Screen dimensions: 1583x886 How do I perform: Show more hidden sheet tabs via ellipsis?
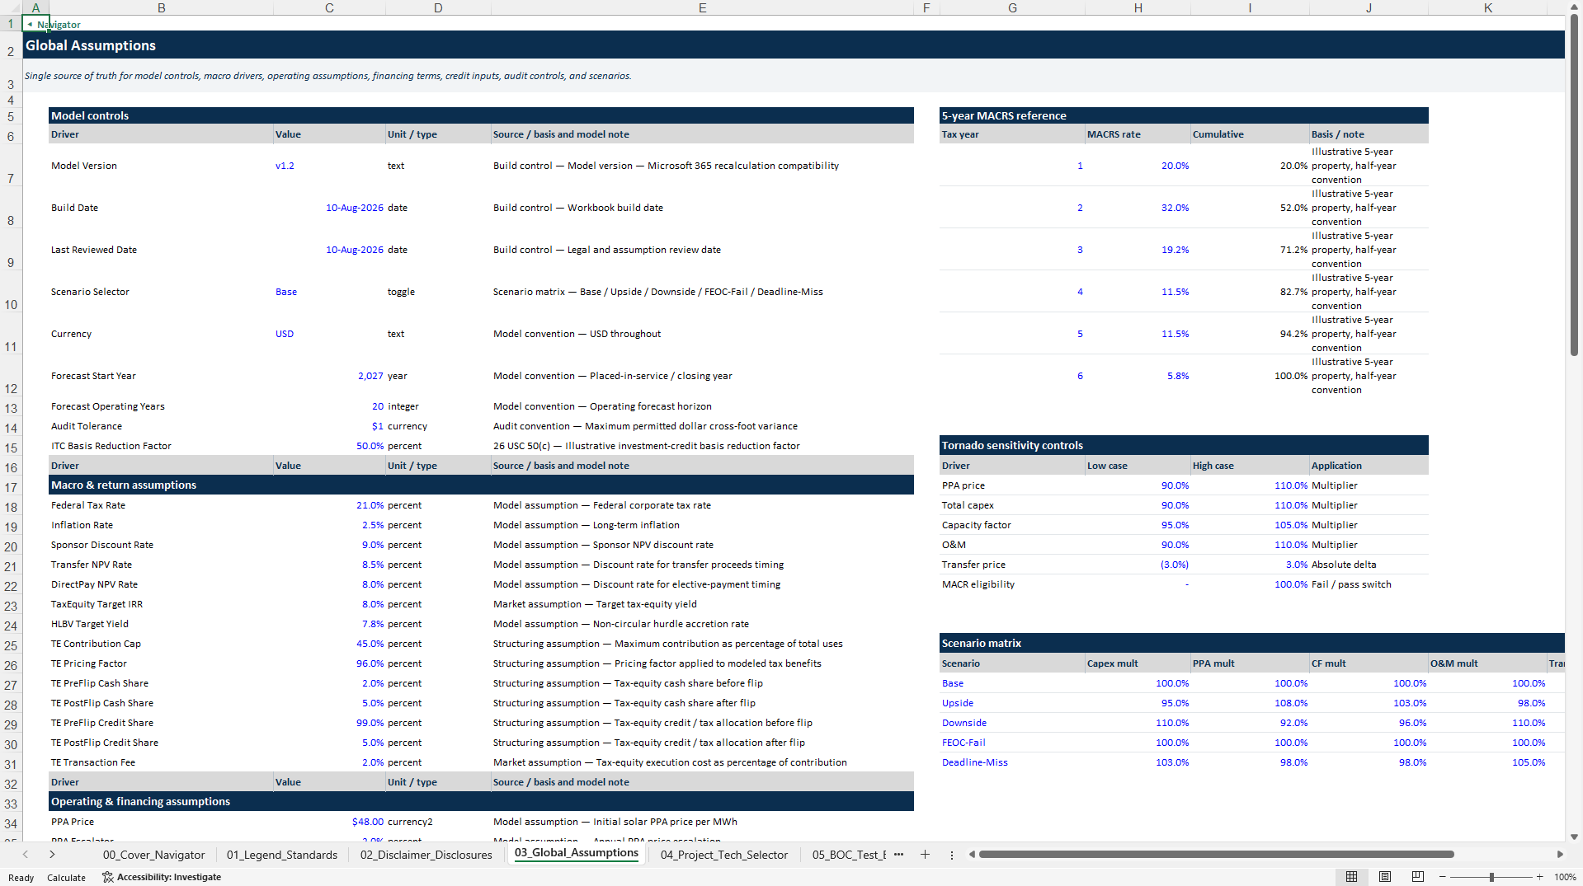click(898, 855)
